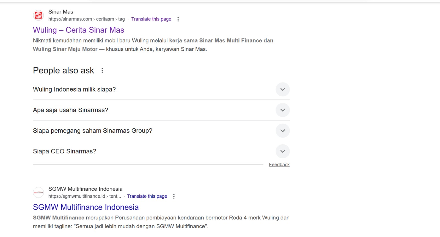Open SGMW Multifinance Indonesia result title
The width and height of the screenshot is (440, 237).
click(x=86, y=207)
